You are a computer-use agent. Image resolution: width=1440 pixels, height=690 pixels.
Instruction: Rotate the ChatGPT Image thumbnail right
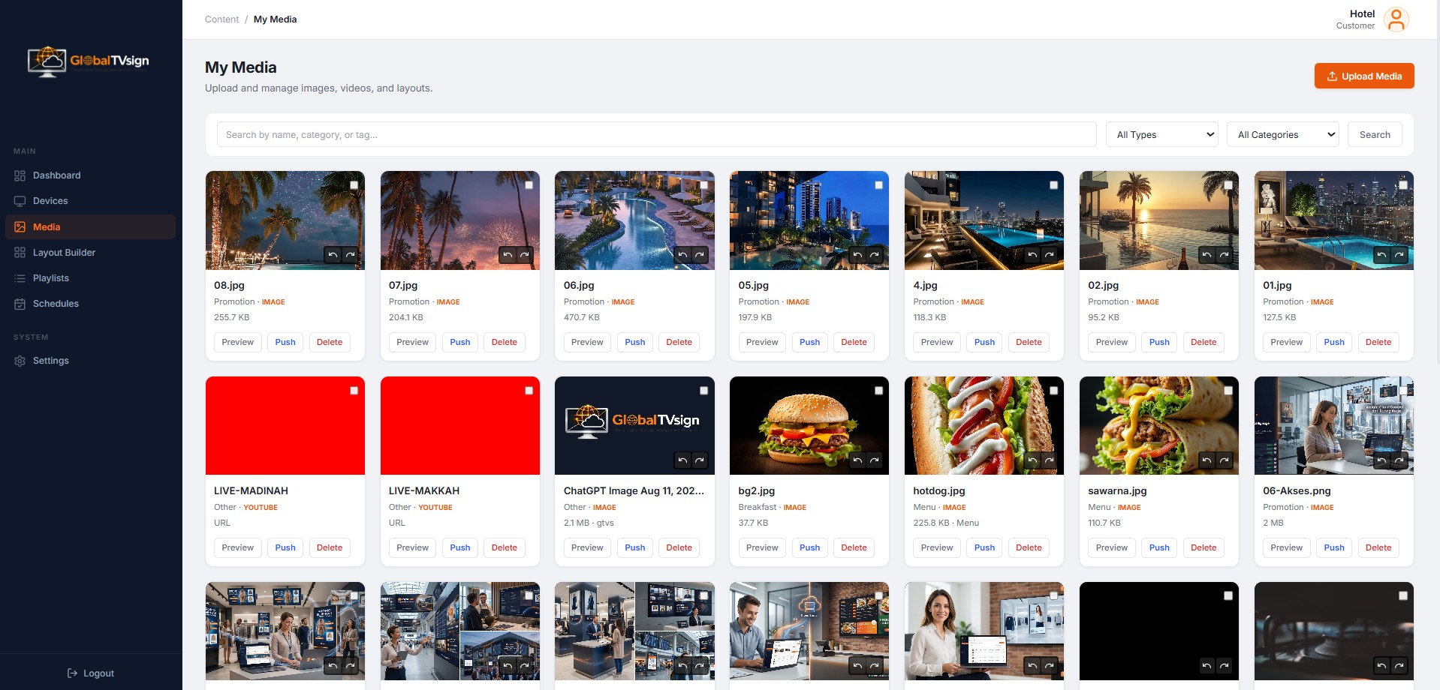[x=700, y=460]
